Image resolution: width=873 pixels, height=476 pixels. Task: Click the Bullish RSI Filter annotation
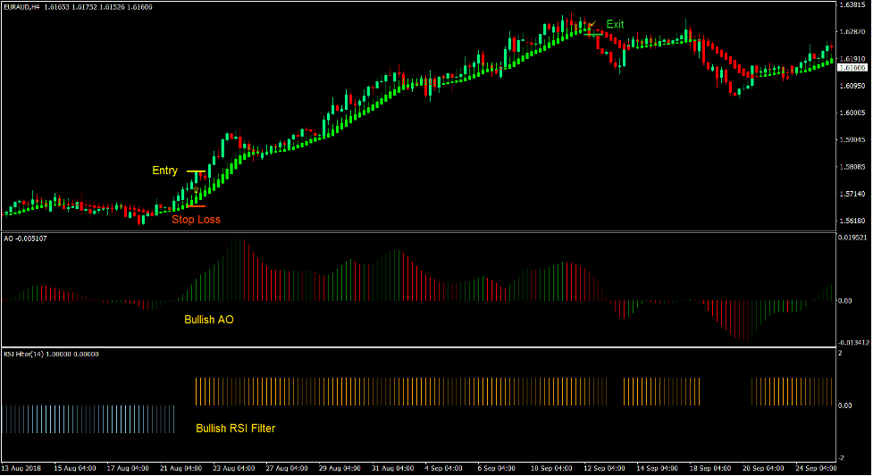[235, 429]
